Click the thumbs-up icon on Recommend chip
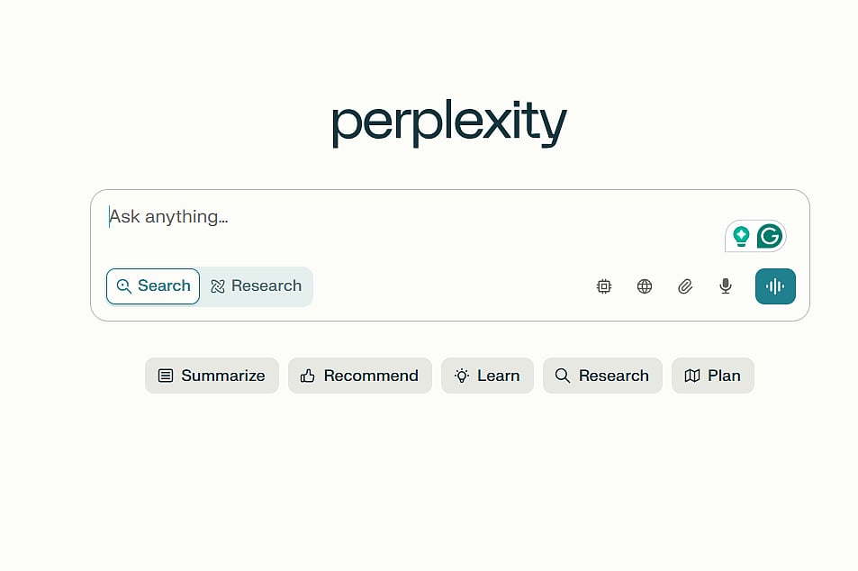Image resolution: width=858 pixels, height=571 pixels. tap(307, 376)
